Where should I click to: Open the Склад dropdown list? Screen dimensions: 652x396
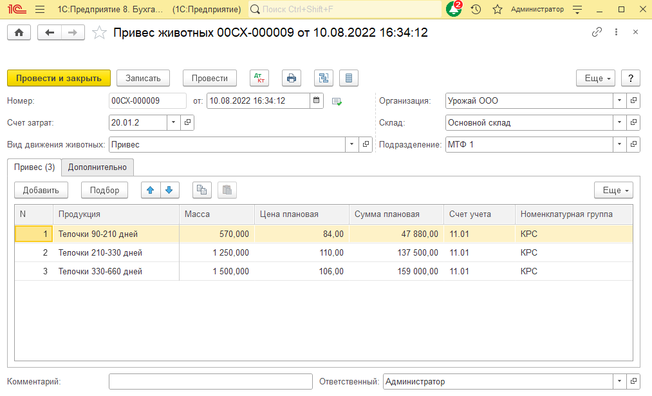(619, 122)
